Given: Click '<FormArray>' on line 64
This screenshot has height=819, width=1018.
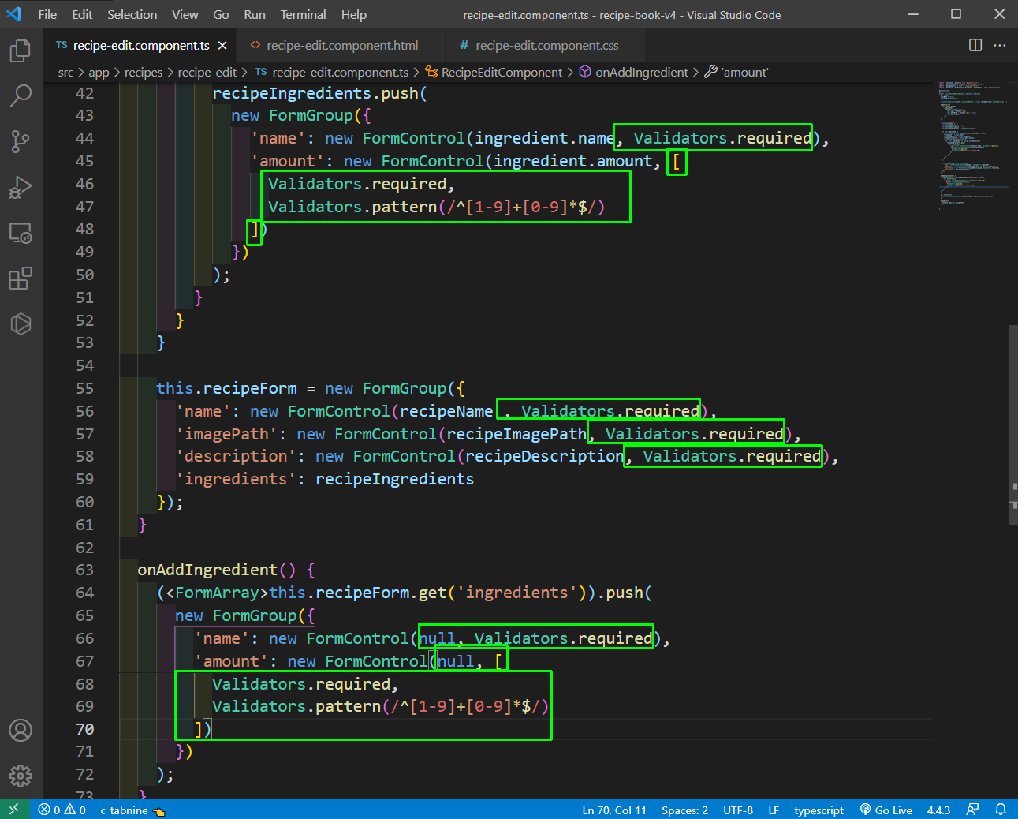Looking at the screenshot, I should (217, 593).
